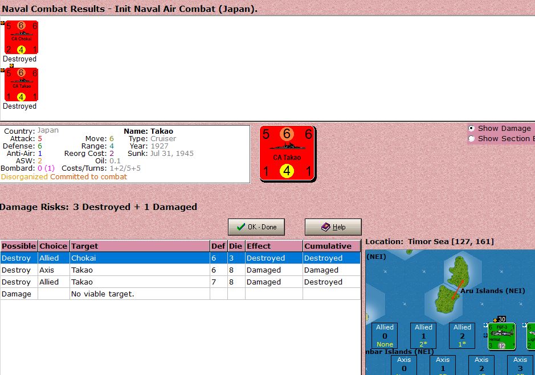
Task: Enable the Show Damage radio option
Action: tap(472, 129)
